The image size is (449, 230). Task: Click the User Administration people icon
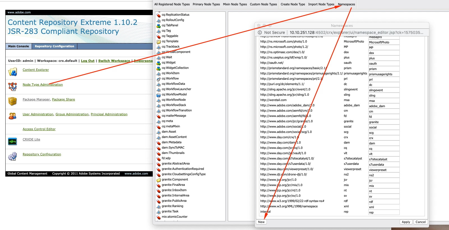(13, 116)
